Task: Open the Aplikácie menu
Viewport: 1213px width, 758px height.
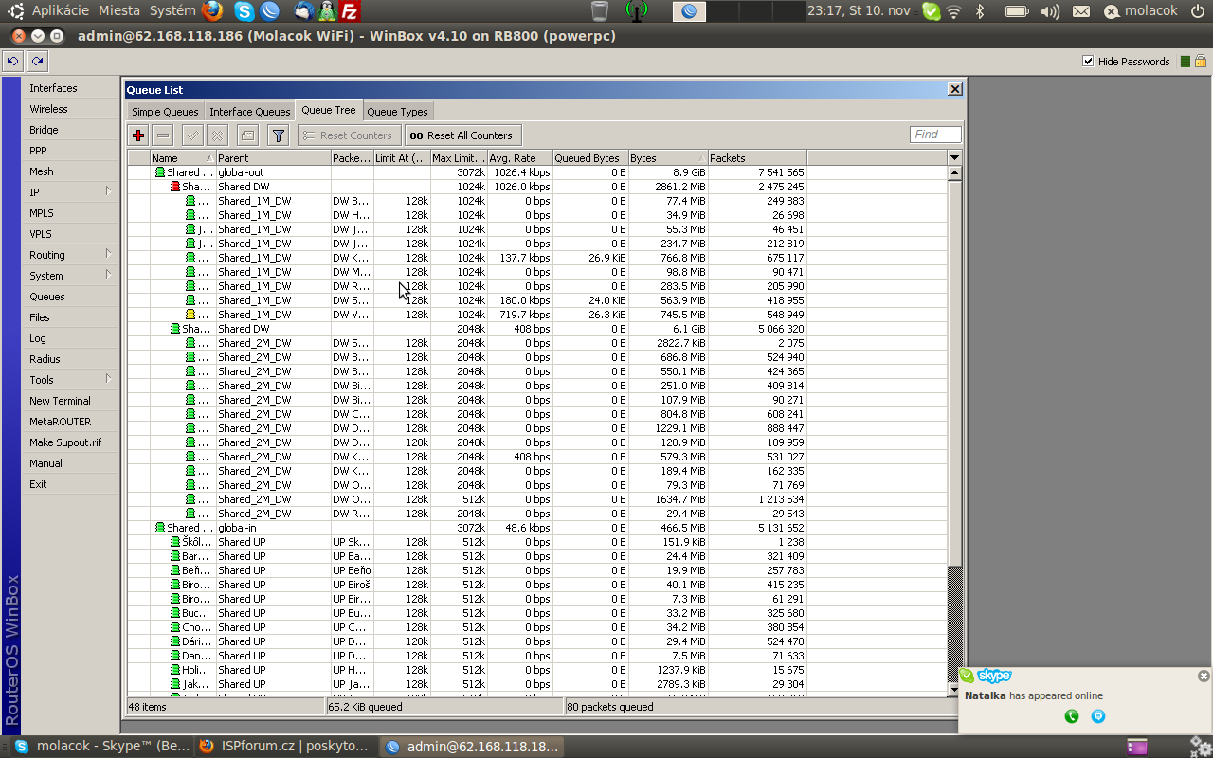Action: click(61, 11)
